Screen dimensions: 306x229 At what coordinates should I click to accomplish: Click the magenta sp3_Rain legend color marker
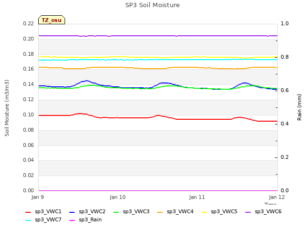72,220
